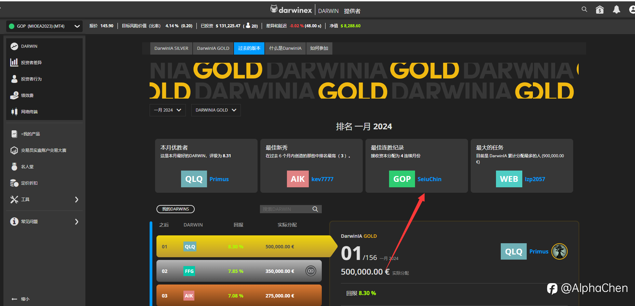Open the Primus winner link

coord(219,179)
